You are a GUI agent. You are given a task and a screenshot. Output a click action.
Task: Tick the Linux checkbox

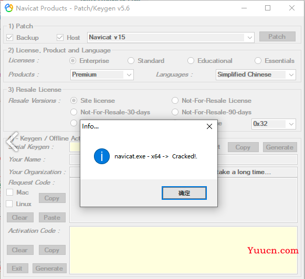(9, 204)
